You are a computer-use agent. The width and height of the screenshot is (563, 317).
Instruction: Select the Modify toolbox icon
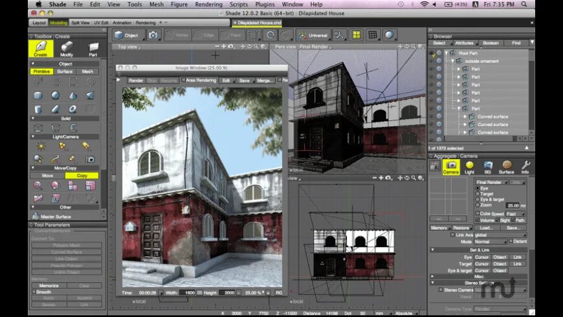[67, 49]
